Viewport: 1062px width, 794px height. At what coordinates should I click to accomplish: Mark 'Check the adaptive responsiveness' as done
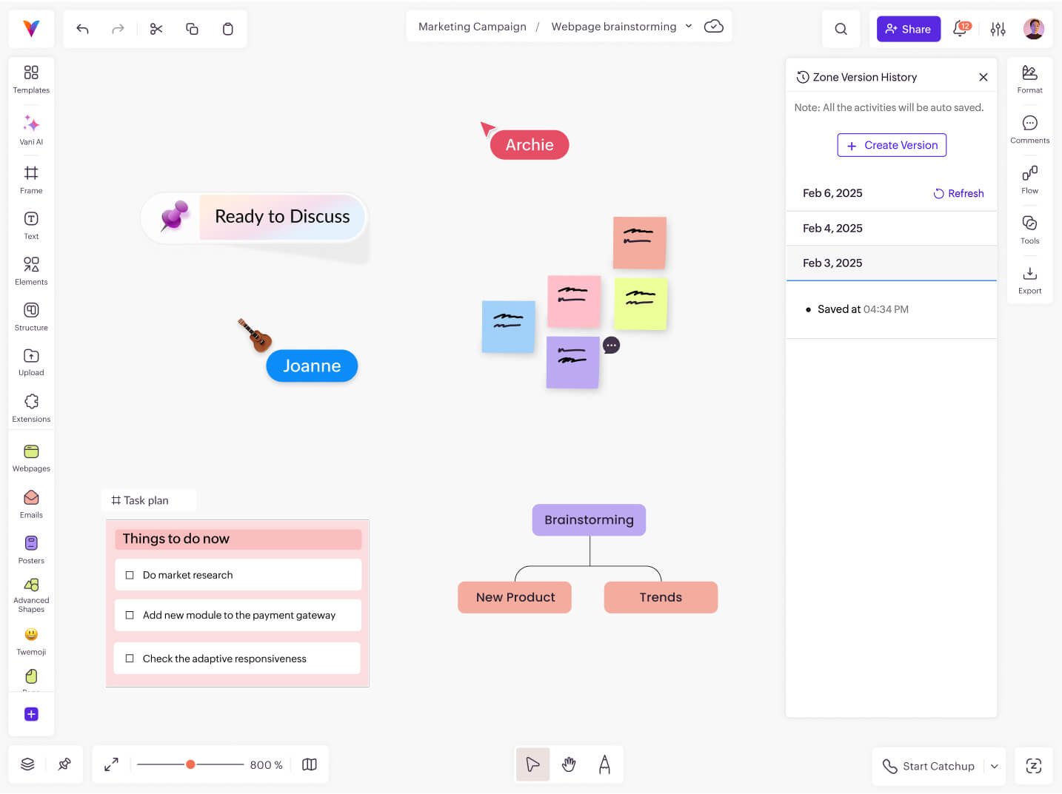[130, 659]
